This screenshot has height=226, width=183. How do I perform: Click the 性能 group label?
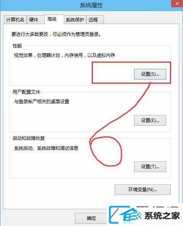pos(17,46)
